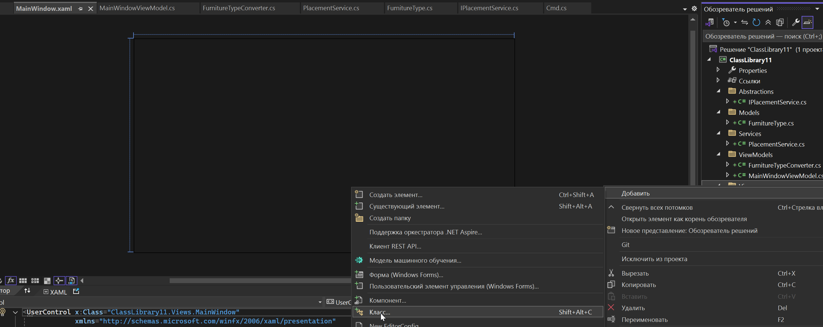The width and height of the screenshot is (823, 327).
Task: Click Show All Files icon
Action: (x=780, y=22)
